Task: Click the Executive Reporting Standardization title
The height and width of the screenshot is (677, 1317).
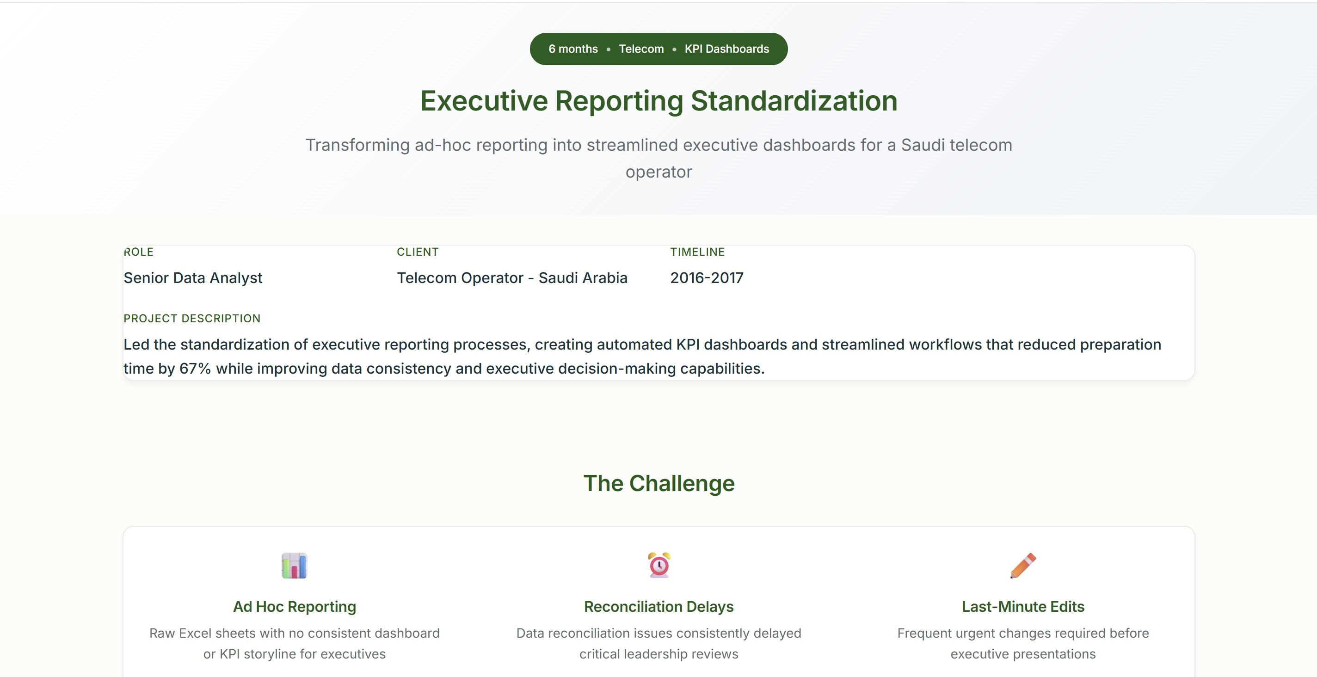Action: click(x=658, y=101)
